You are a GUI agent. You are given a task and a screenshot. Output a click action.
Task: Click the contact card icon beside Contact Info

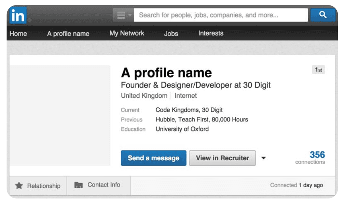(78, 185)
